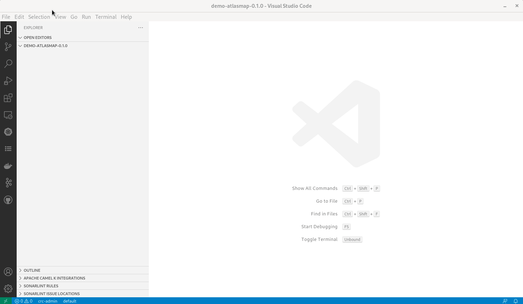The height and width of the screenshot is (304, 523).
Task: Open the Terminal menu
Action: [106, 17]
